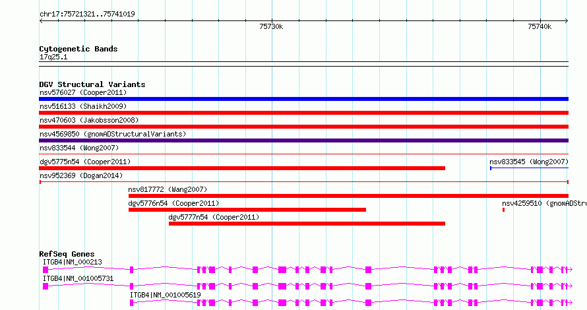
Task: Open the nsv4569850 gnomADStructuralVariants label
Action: pyautogui.click(x=113, y=134)
